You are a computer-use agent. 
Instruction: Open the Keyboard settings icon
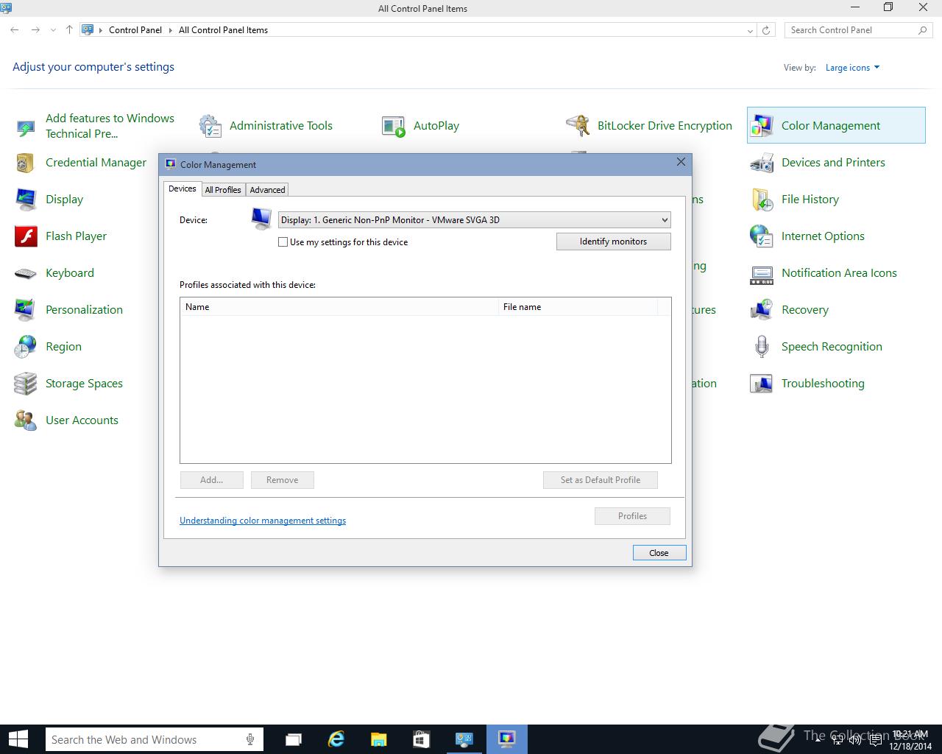click(26, 273)
